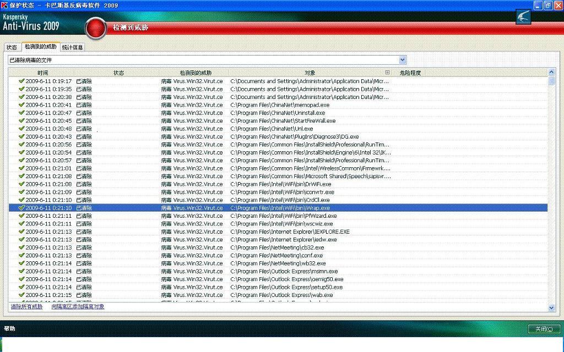The width and height of the screenshot is (564, 352).
Task: Click green checkmark of conf.exe row
Action: [x=21, y=255]
